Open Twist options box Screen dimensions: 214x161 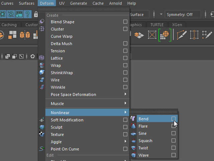(174, 148)
